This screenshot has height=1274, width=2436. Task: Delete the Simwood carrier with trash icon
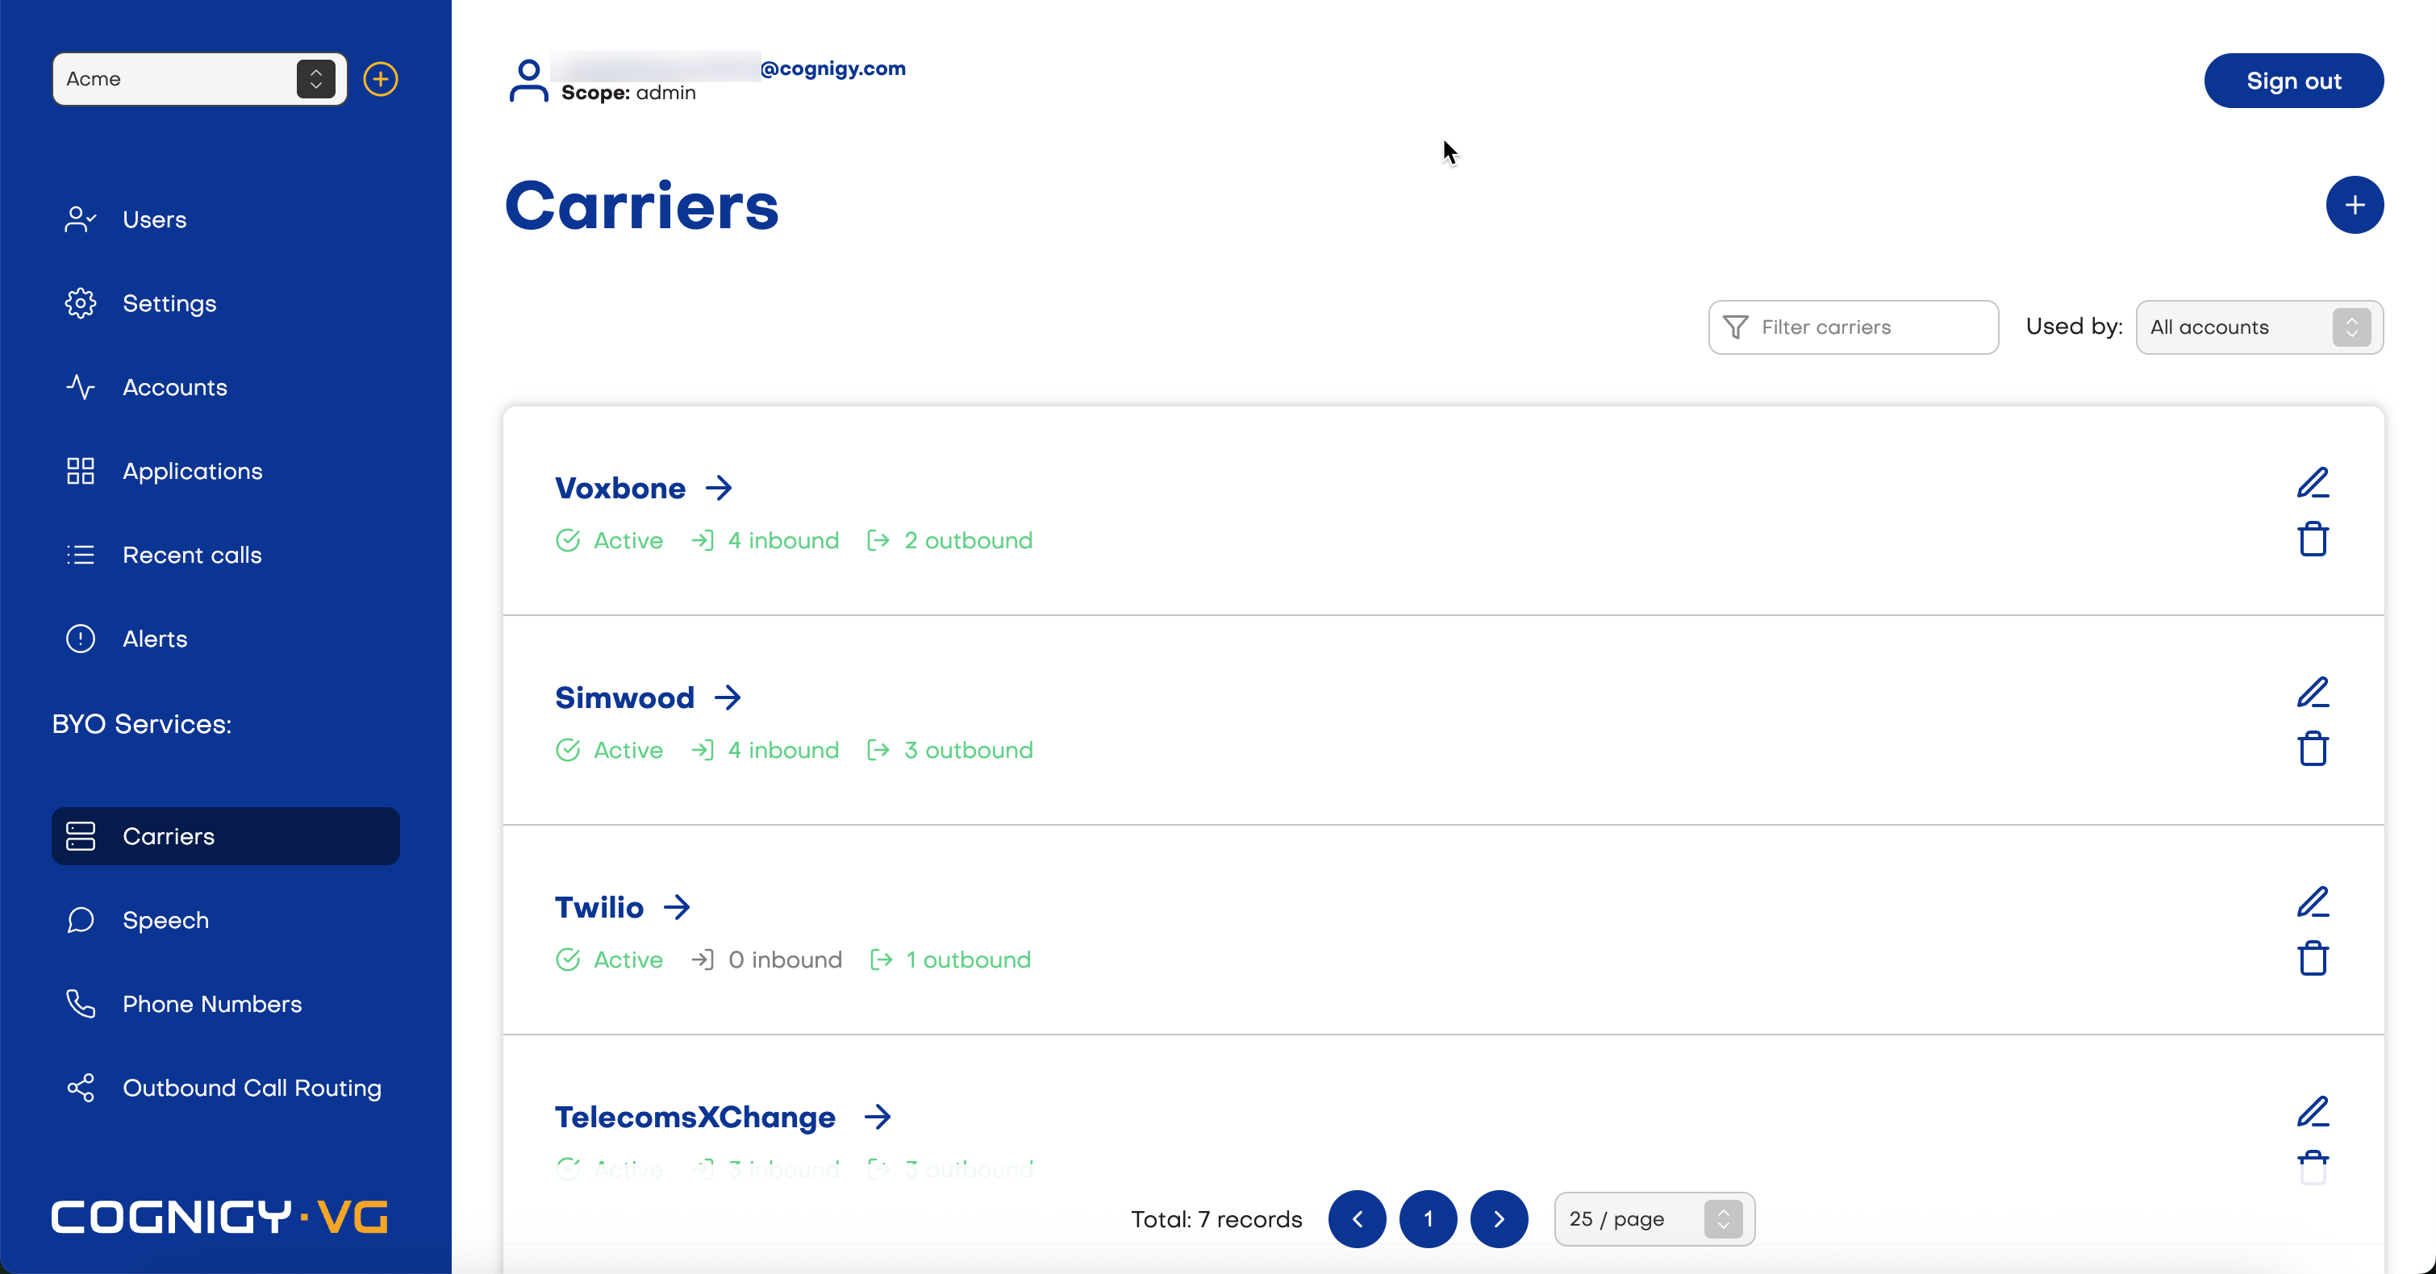coord(2313,749)
